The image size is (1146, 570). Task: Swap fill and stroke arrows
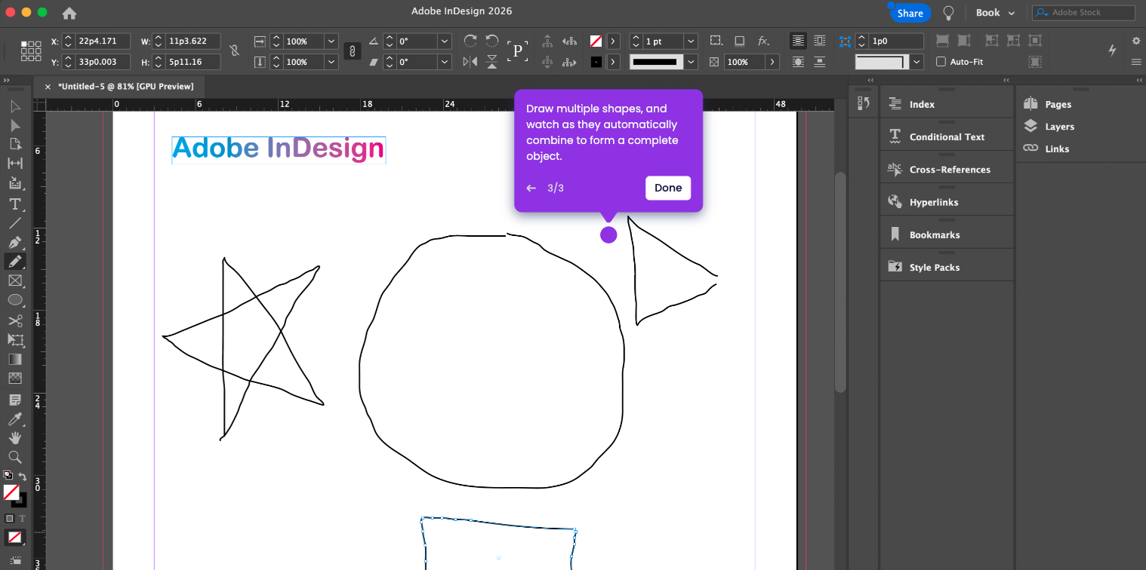[x=23, y=477]
